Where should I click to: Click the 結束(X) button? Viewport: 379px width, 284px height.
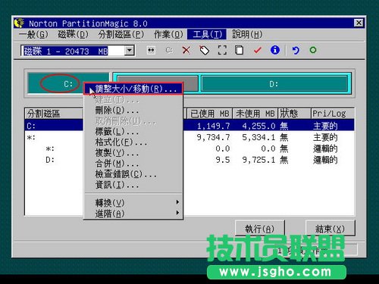330,229
